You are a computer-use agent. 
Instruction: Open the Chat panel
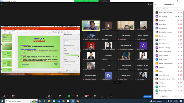pyautogui.click(x=60, y=96)
